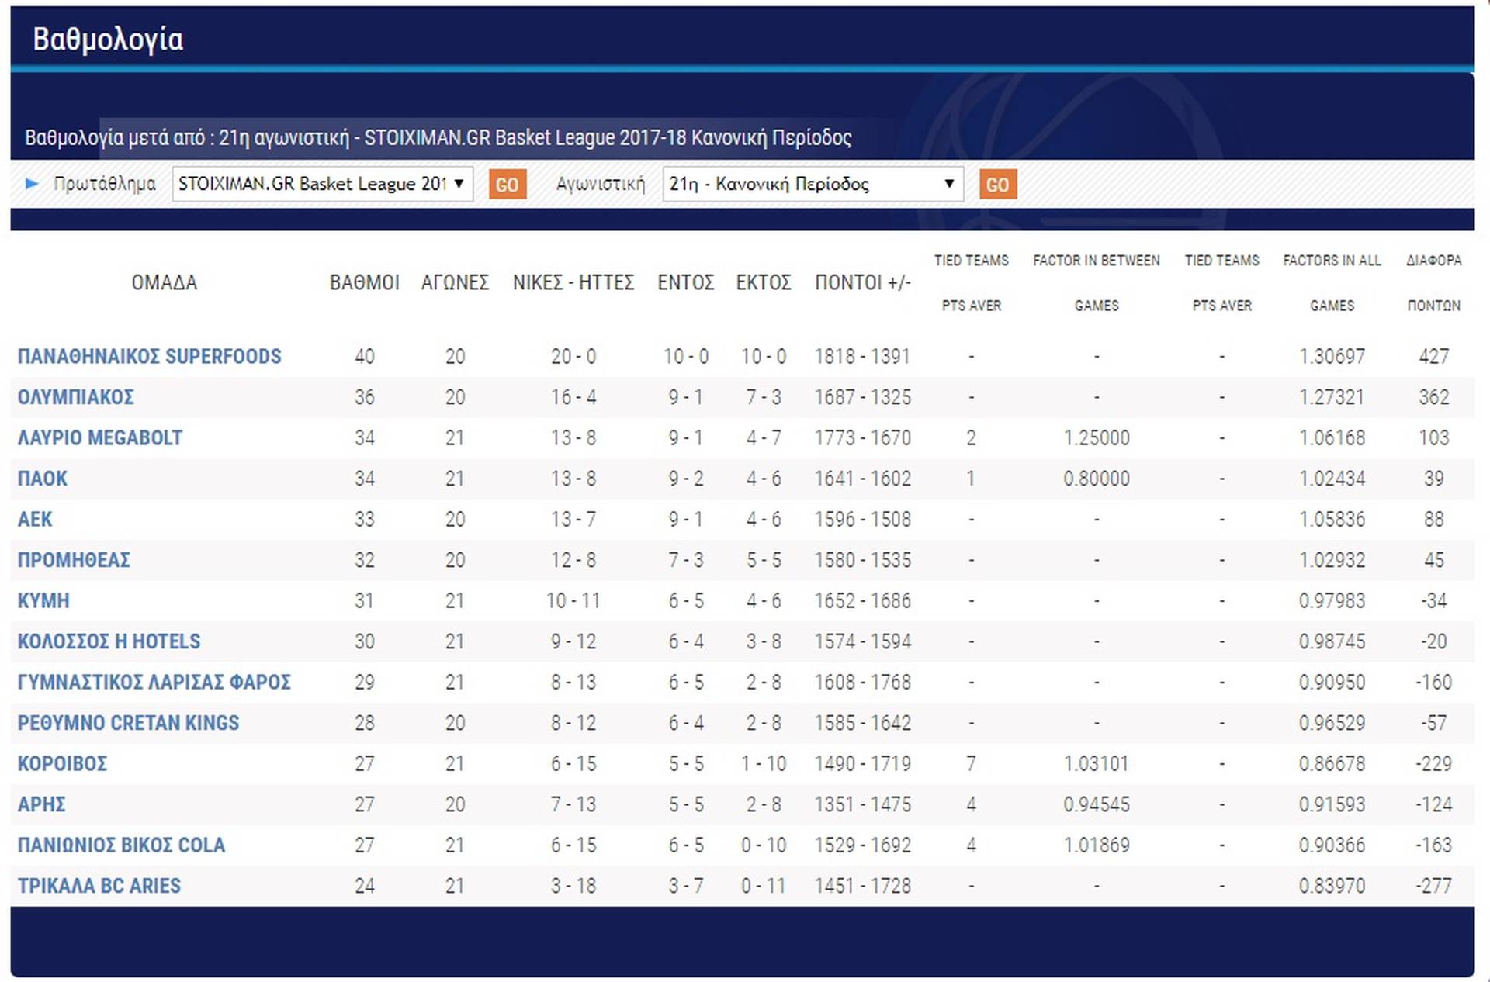Open ΚΟΡΟΙΒΟΣ team link
The height and width of the screenshot is (982, 1490).
[x=63, y=764]
